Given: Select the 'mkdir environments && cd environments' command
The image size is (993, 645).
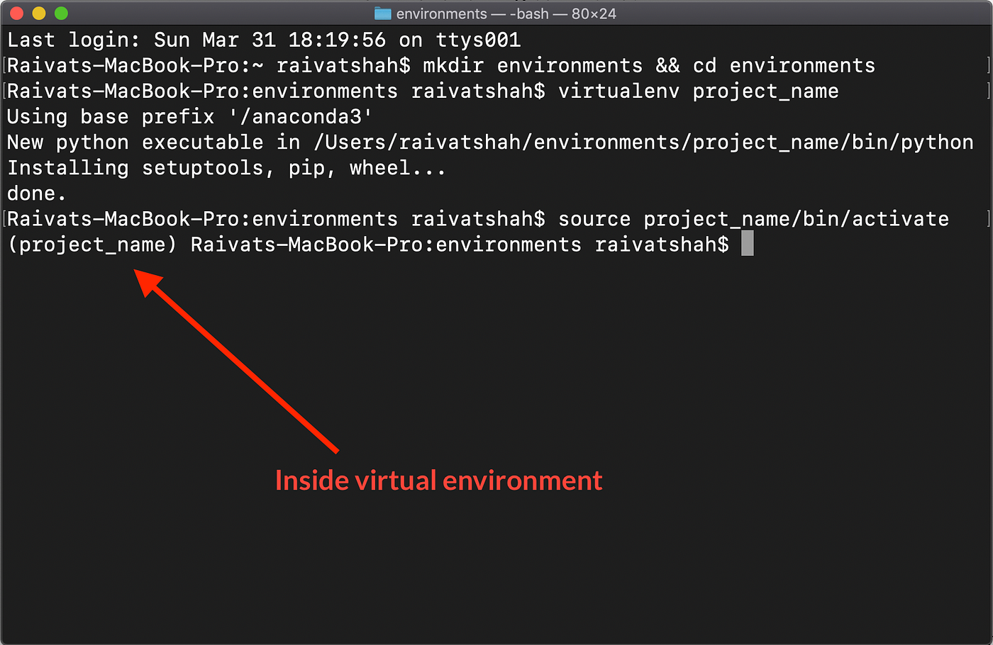Looking at the screenshot, I should pyautogui.click(x=649, y=65).
